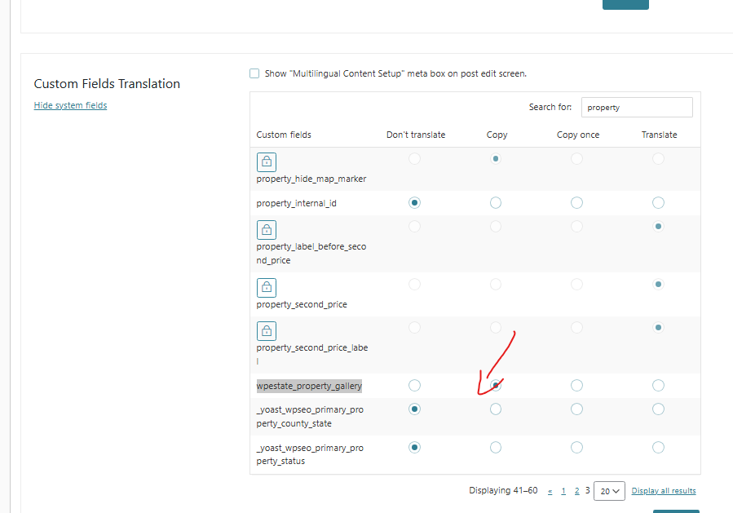Click the Custom fields column header
The width and height of the screenshot is (733, 513).
pyautogui.click(x=284, y=135)
